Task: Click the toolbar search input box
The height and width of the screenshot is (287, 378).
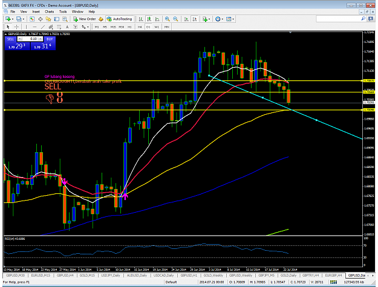Action: pyautogui.click(x=338, y=19)
